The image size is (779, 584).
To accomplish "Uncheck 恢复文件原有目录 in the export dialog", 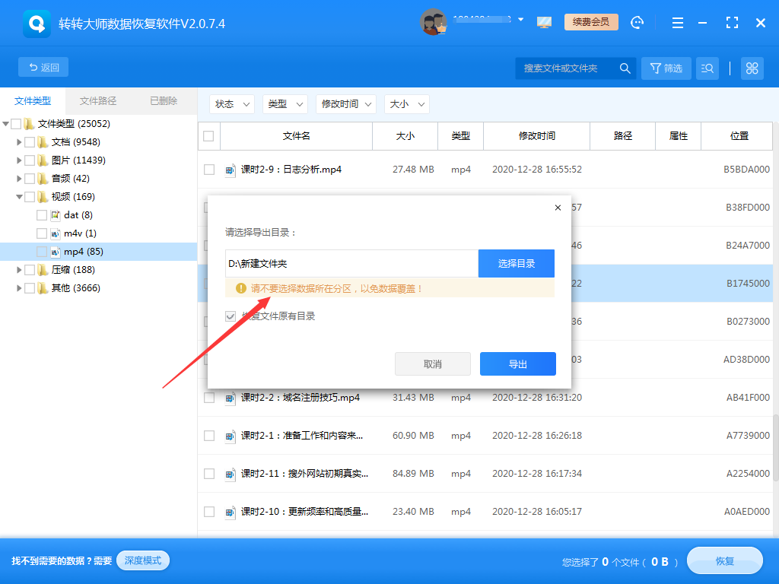I will (x=230, y=316).
